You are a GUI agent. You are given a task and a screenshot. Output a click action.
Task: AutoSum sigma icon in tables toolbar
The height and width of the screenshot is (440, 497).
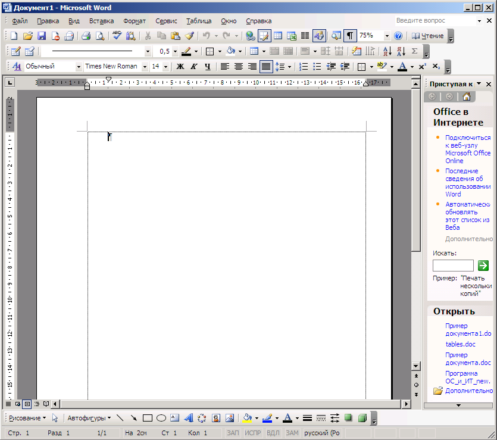(x=414, y=51)
